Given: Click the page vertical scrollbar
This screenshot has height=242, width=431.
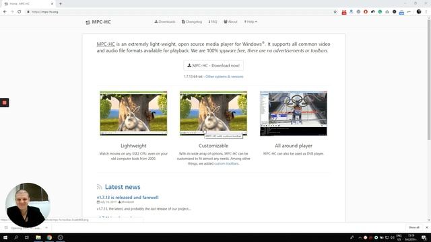Looking at the screenshot, I should click(x=429, y=79).
